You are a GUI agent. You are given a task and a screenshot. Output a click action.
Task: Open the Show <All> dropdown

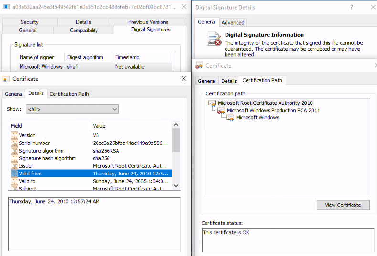coord(72,109)
